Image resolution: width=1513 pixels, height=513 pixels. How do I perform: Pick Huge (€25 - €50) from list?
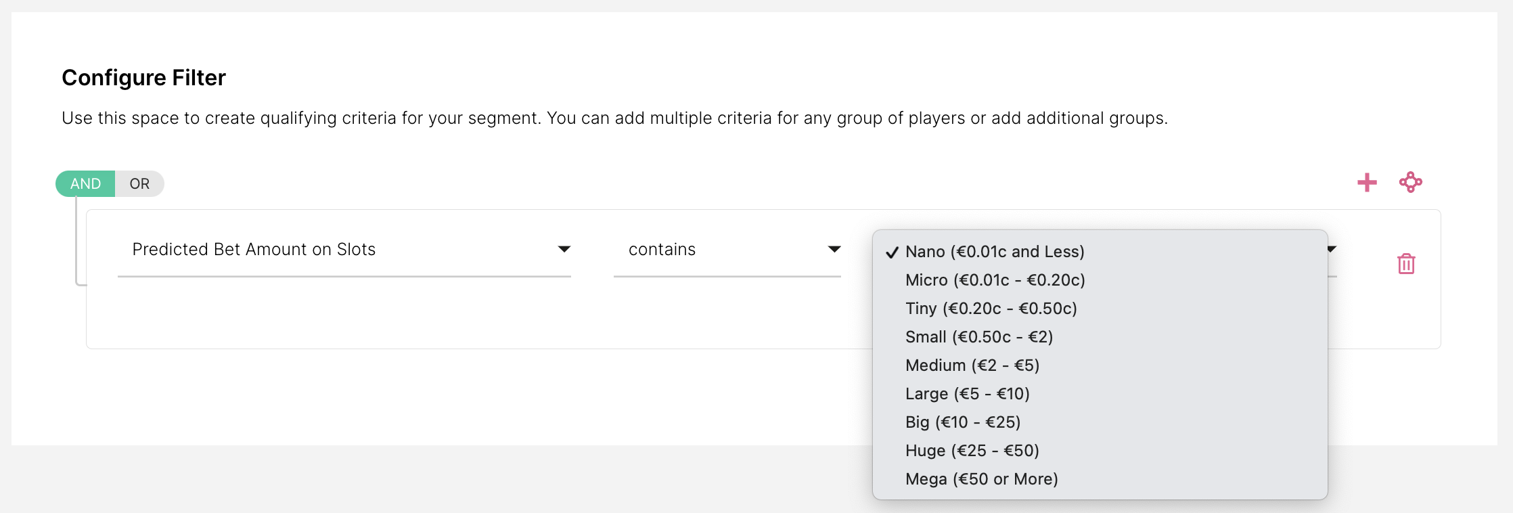click(x=972, y=451)
